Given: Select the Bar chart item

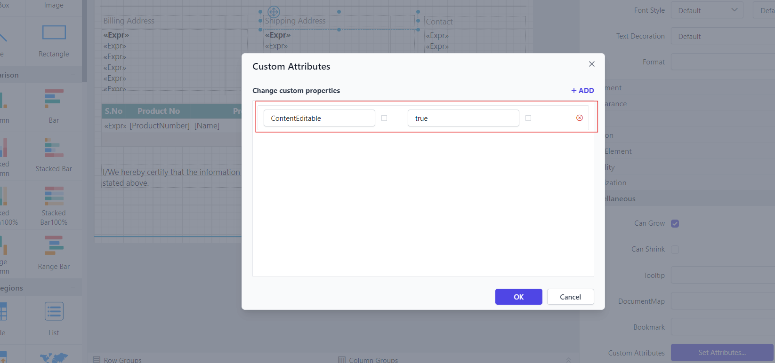Looking at the screenshot, I should pyautogui.click(x=54, y=106).
